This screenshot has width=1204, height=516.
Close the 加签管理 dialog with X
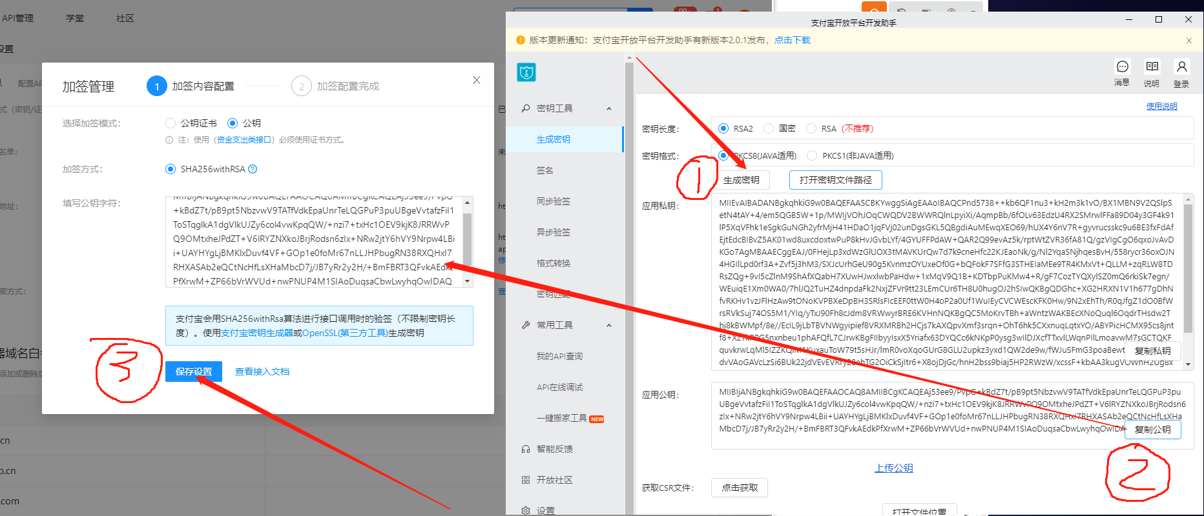point(477,80)
